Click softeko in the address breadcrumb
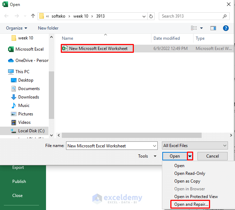This screenshot has height=210, width=235. coord(58,16)
